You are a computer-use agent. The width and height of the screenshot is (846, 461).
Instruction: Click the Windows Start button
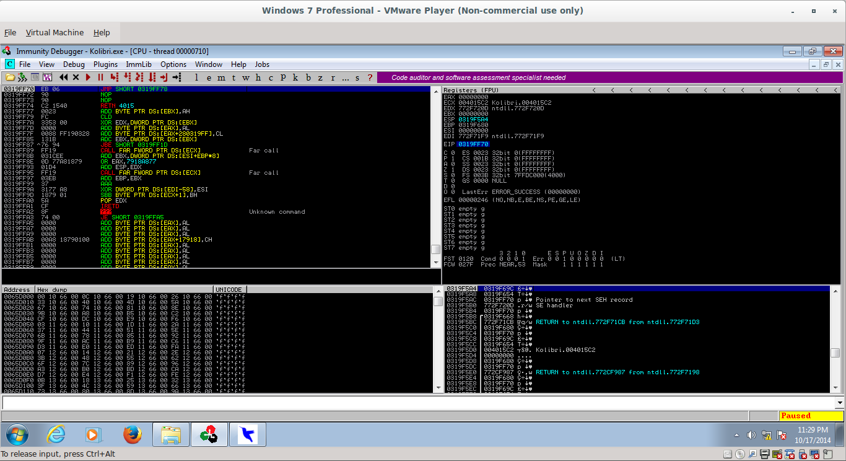17,435
